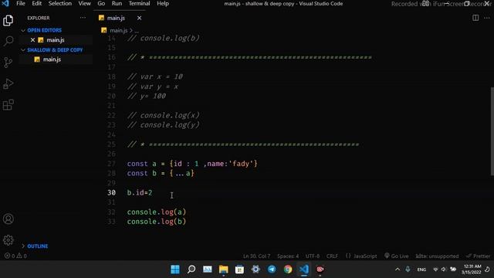This screenshot has width=494, height=278.
Task: Open editor more actions ellipsis
Action: [487, 18]
